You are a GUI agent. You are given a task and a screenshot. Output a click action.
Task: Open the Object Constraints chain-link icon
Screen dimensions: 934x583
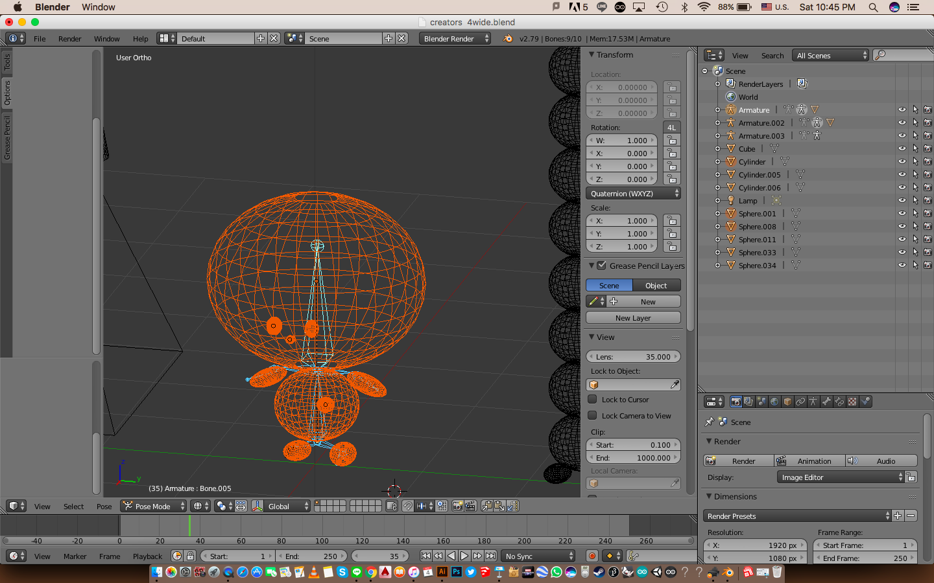[x=800, y=402]
